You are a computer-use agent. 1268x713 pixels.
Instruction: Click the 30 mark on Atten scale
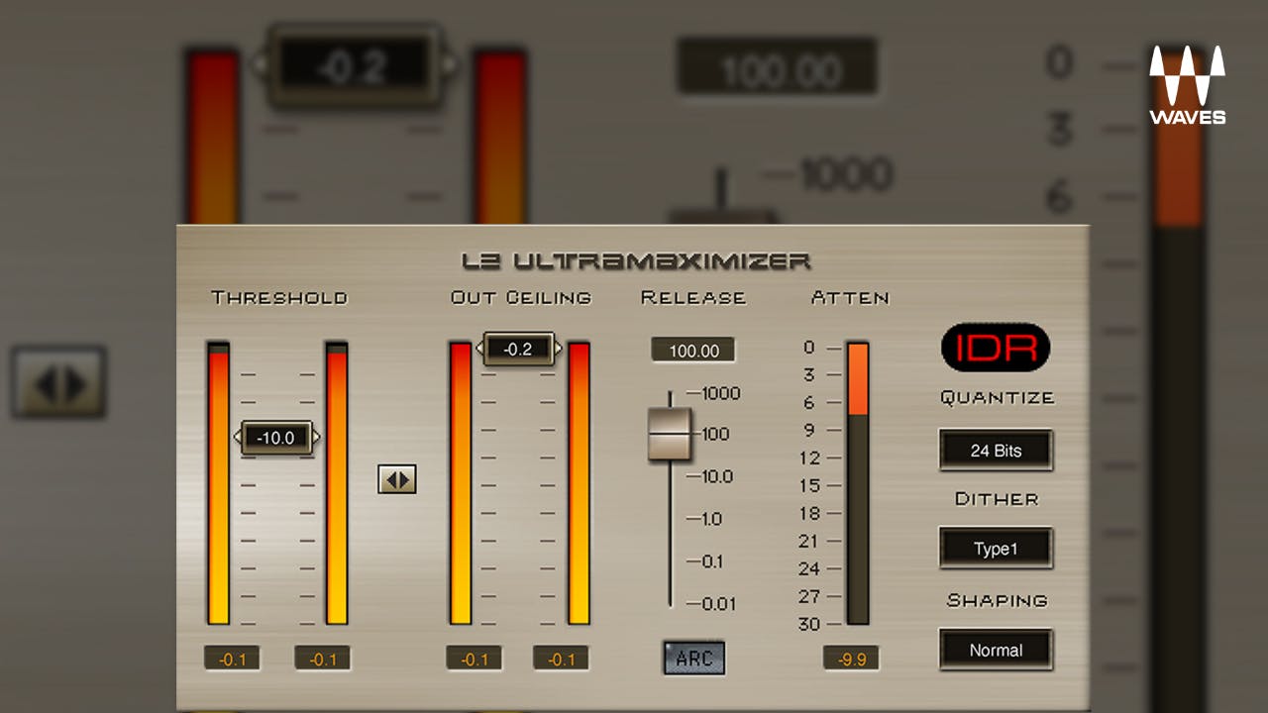click(809, 624)
